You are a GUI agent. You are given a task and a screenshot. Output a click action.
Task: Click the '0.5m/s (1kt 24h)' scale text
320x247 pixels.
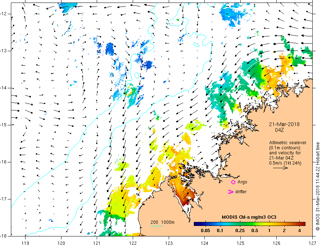[285, 163]
